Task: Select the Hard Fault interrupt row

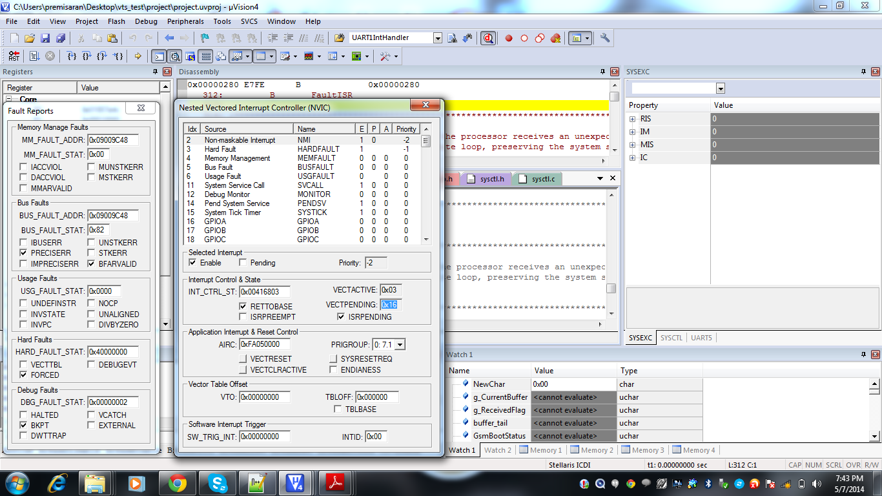Action: coord(302,149)
